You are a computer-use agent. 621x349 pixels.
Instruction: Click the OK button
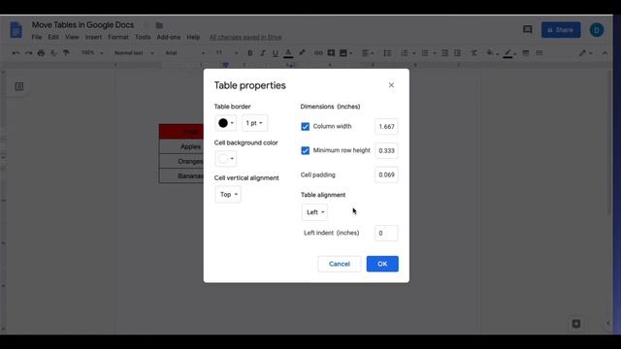point(382,264)
